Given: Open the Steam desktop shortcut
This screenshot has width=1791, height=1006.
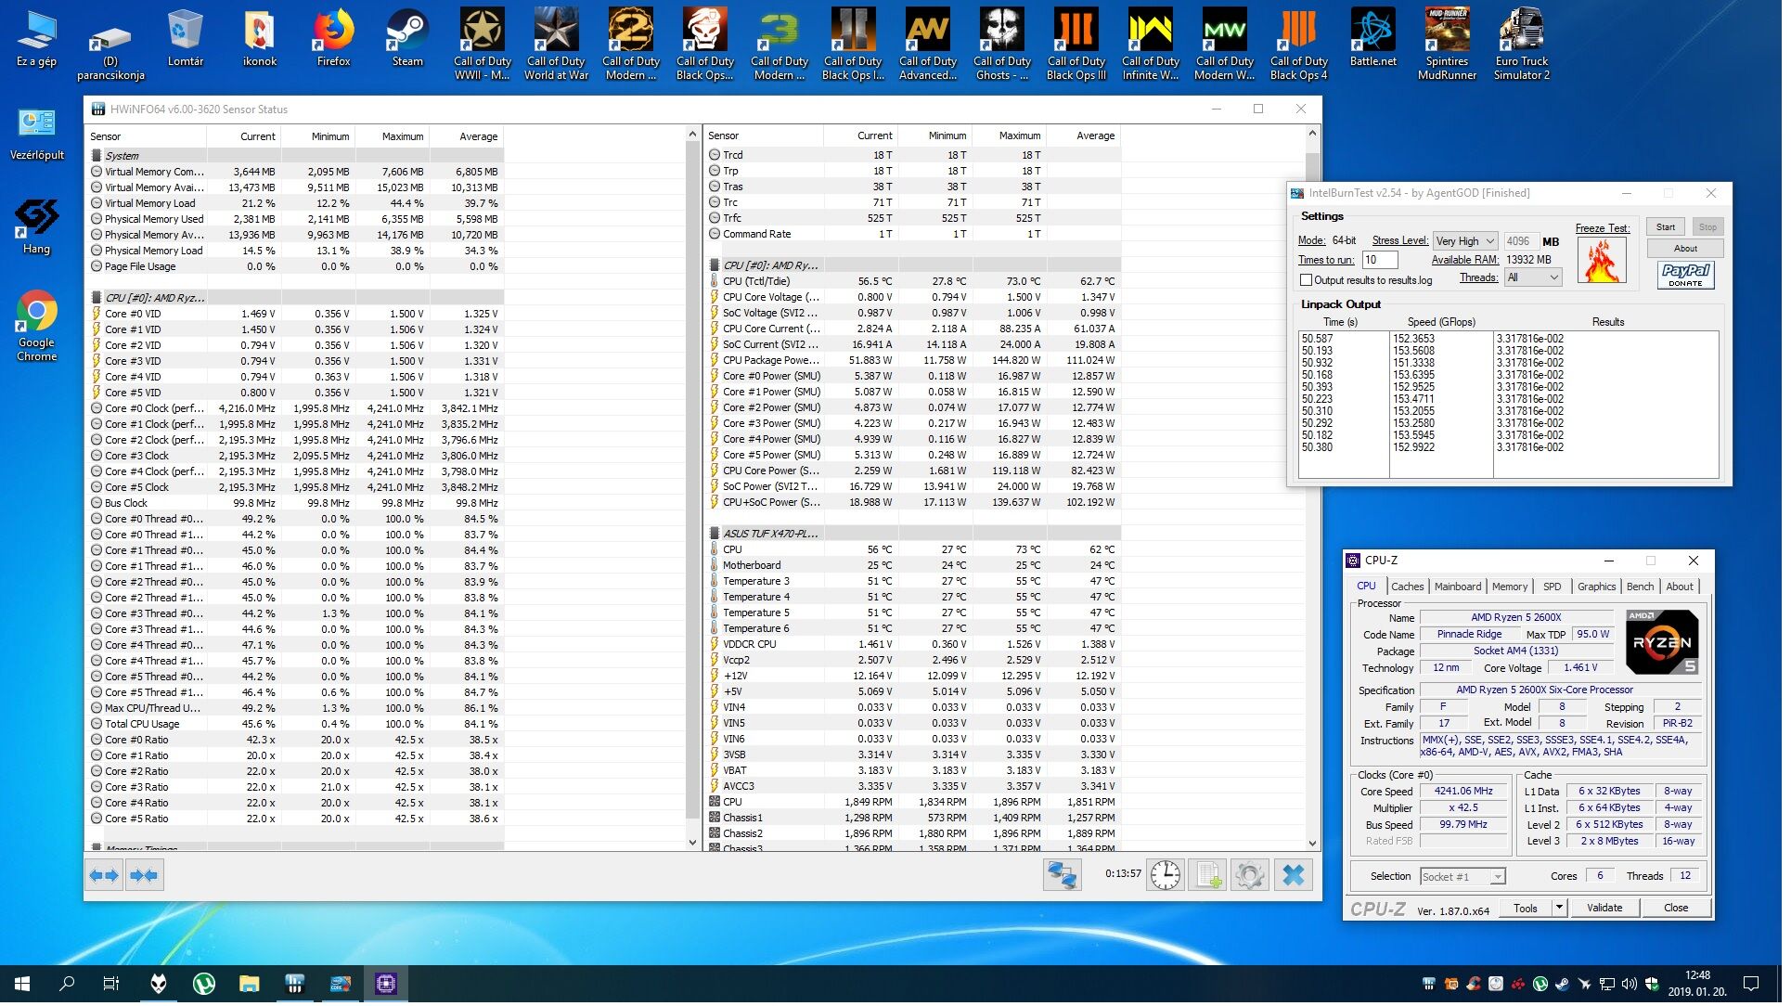Looking at the screenshot, I should tap(409, 40).
